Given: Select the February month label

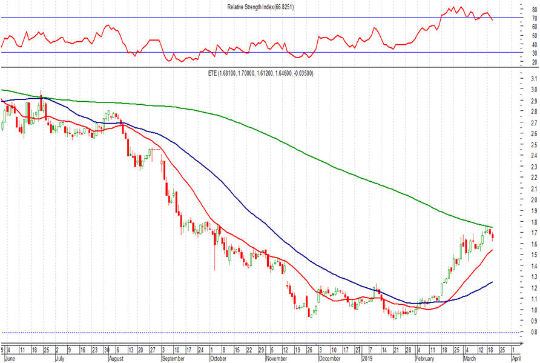Looking at the screenshot, I should coord(425,359).
